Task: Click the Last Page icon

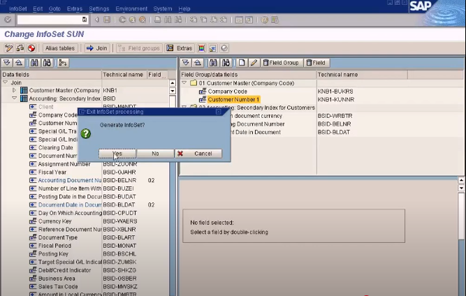Action: (x=224, y=20)
